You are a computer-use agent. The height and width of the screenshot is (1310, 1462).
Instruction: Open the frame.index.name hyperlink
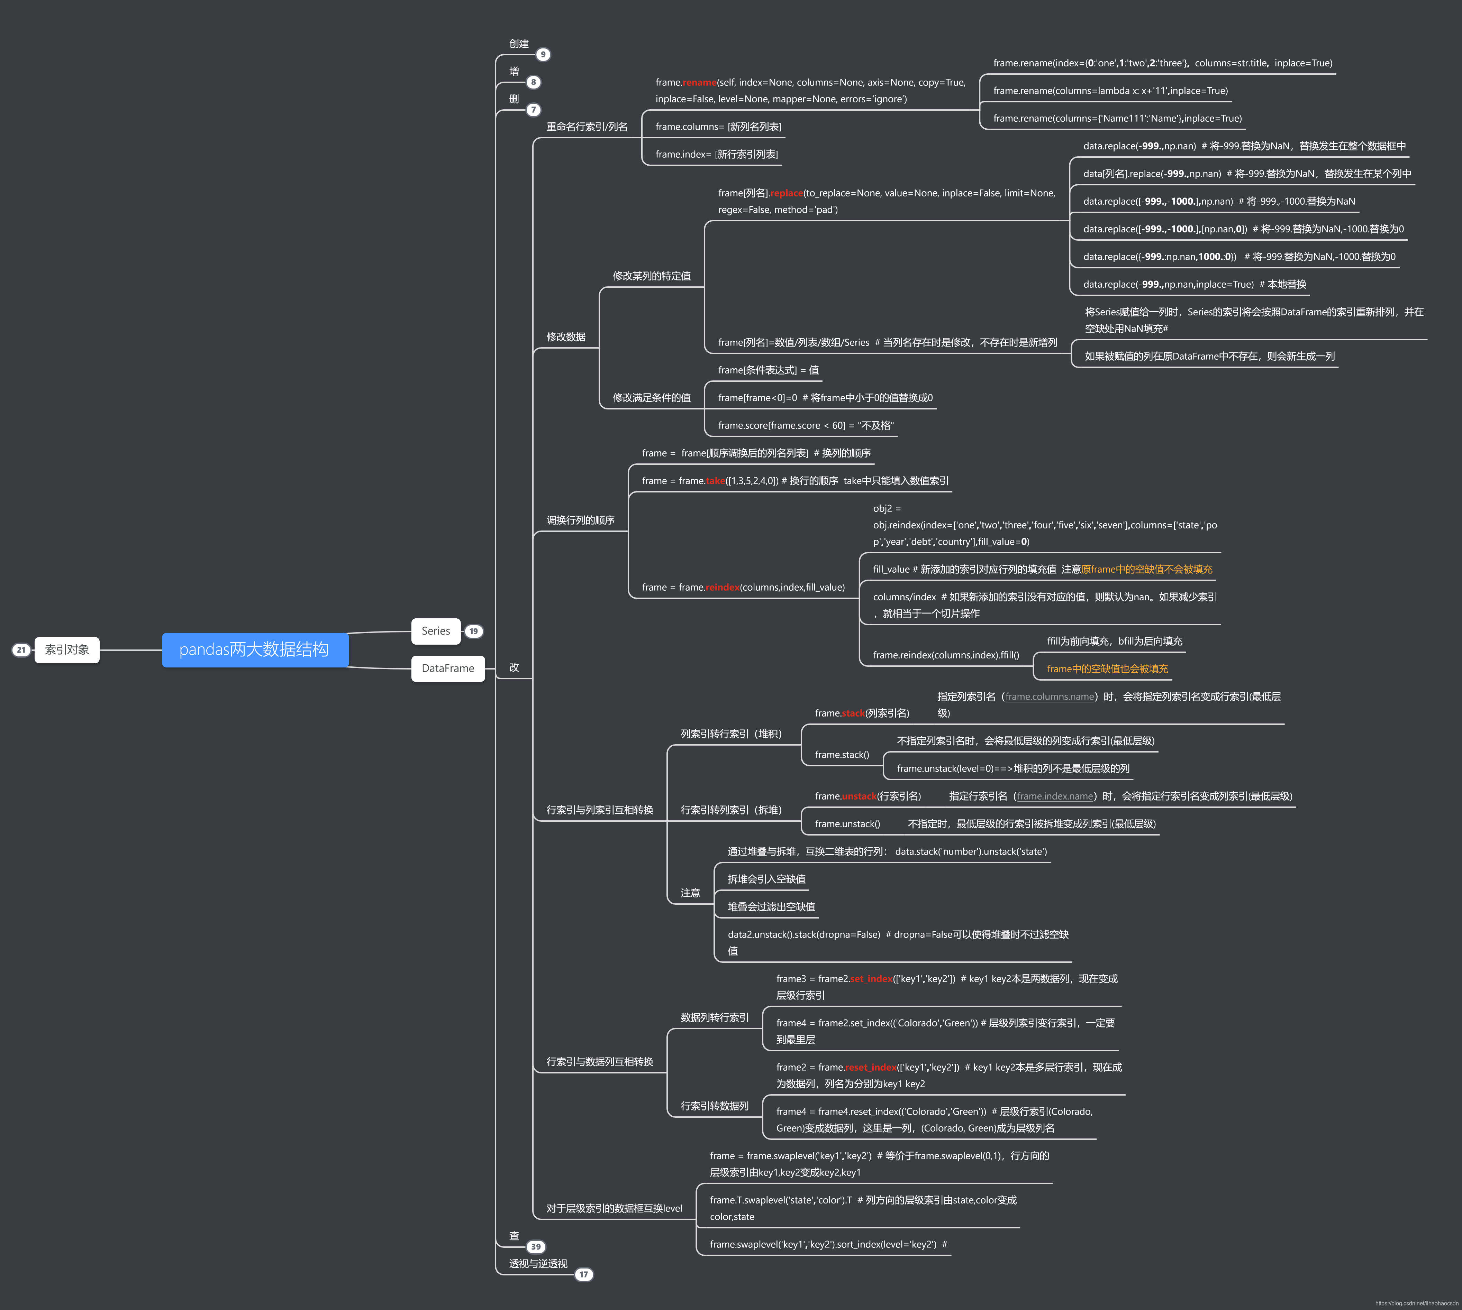(1055, 796)
